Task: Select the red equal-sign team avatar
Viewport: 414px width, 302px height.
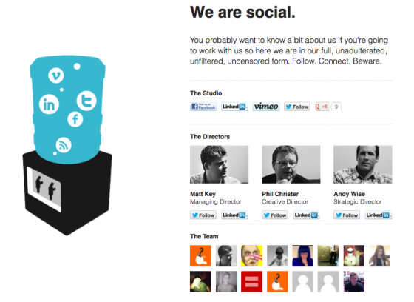Action: point(251,281)
